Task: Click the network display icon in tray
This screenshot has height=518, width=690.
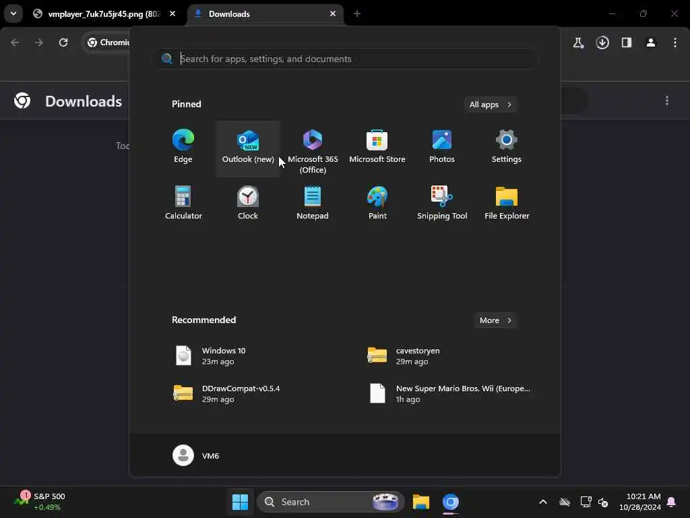Action: click(586, 502)
